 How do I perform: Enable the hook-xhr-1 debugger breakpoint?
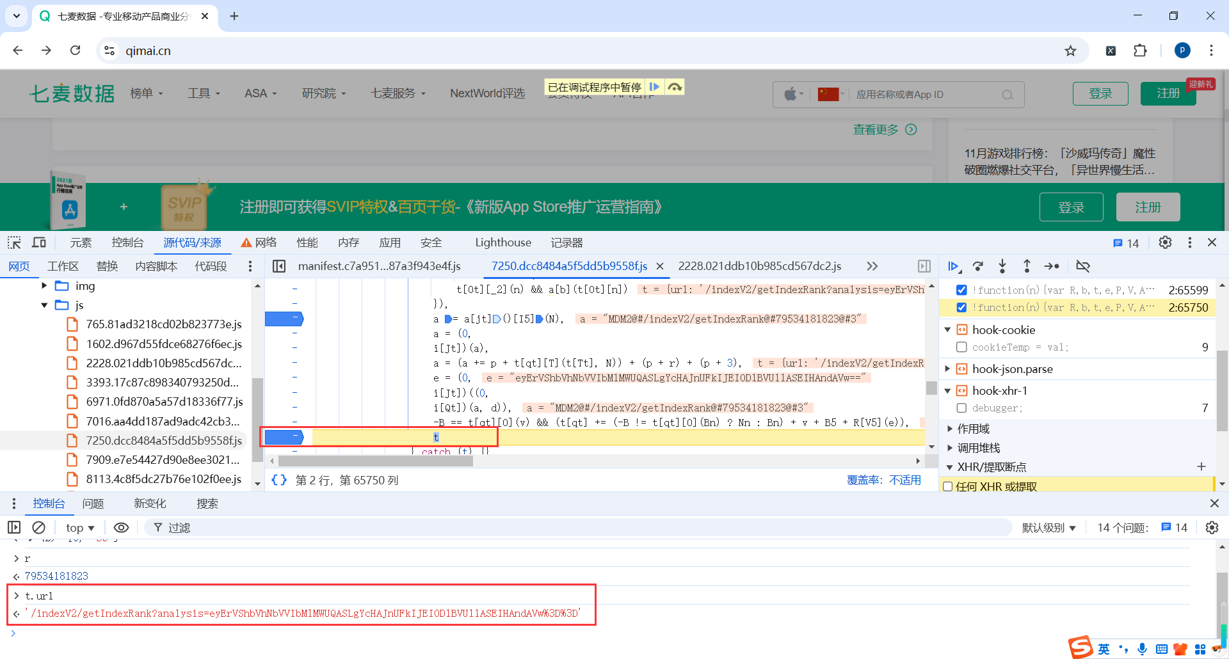tap(961, 408)
